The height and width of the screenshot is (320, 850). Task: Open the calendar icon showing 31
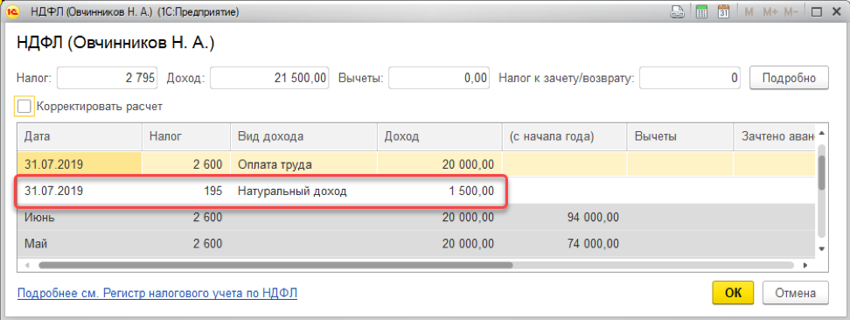pos(724,12)
